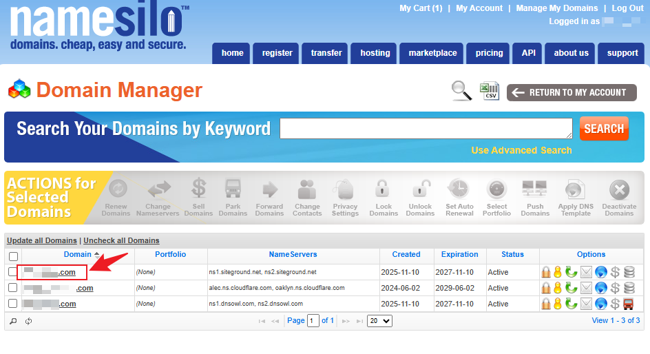Open the marketplace navigation tab
The width and height of the screenshot is (650, 354).
[432, 53]
